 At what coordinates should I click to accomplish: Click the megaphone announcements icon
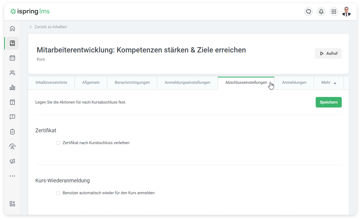(12, 161)
